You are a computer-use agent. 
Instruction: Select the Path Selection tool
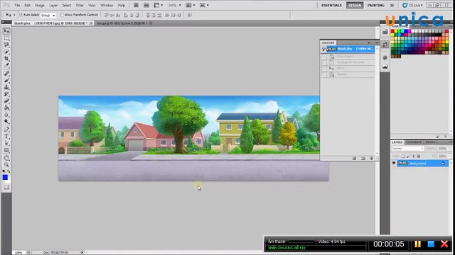tap(6, 143)
